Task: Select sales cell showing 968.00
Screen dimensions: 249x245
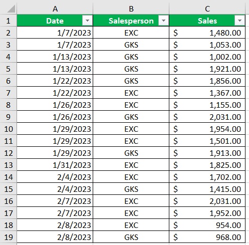Action: point(207,237)
